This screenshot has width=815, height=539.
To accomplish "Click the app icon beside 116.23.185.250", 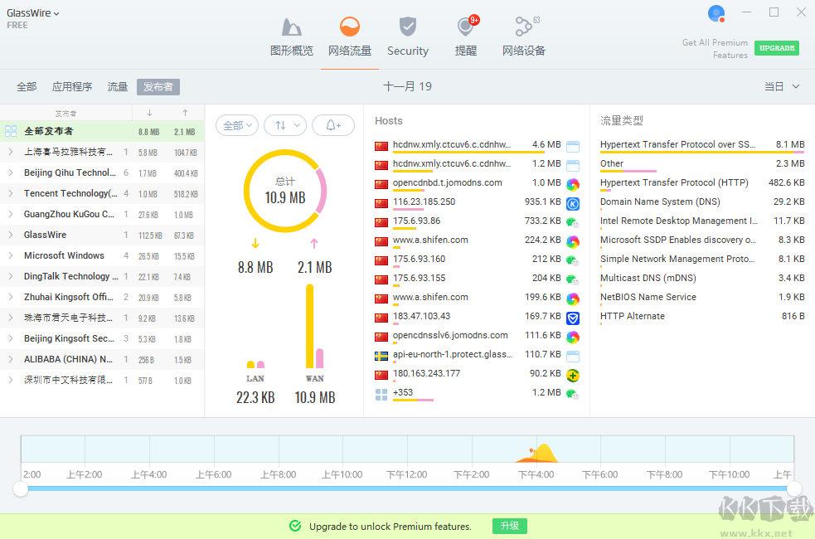I will coord(572,203).
